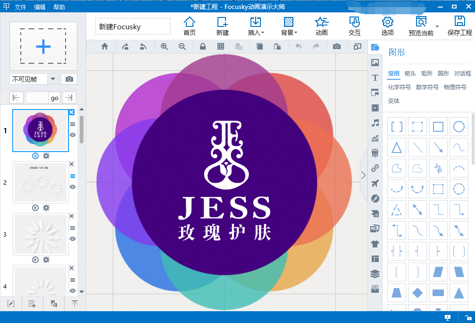Screen dimensions: 475x323
Task: Click the 新建Focusky project name field
Action: coord(133,26)
